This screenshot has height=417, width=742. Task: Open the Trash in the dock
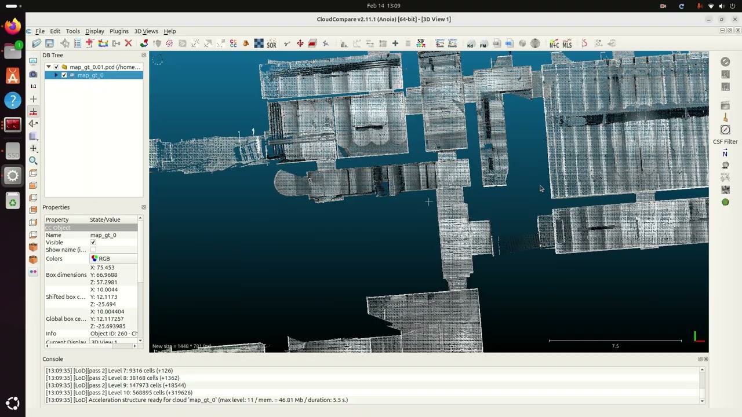13,202
